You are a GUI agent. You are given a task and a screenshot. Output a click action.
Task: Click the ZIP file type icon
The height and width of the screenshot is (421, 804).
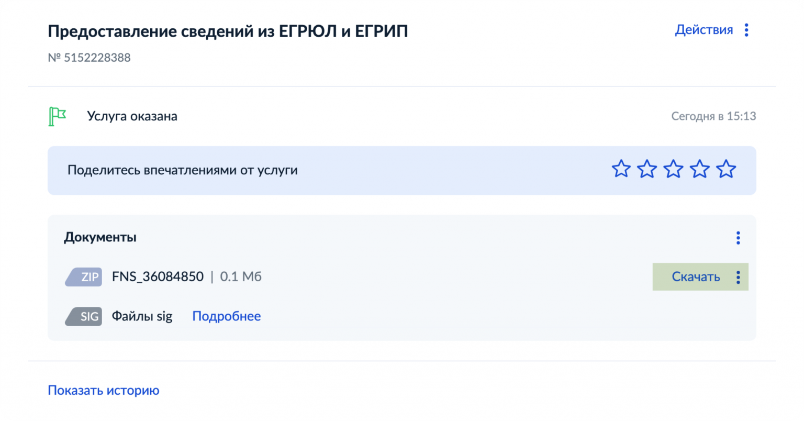[x=84, y=277]
